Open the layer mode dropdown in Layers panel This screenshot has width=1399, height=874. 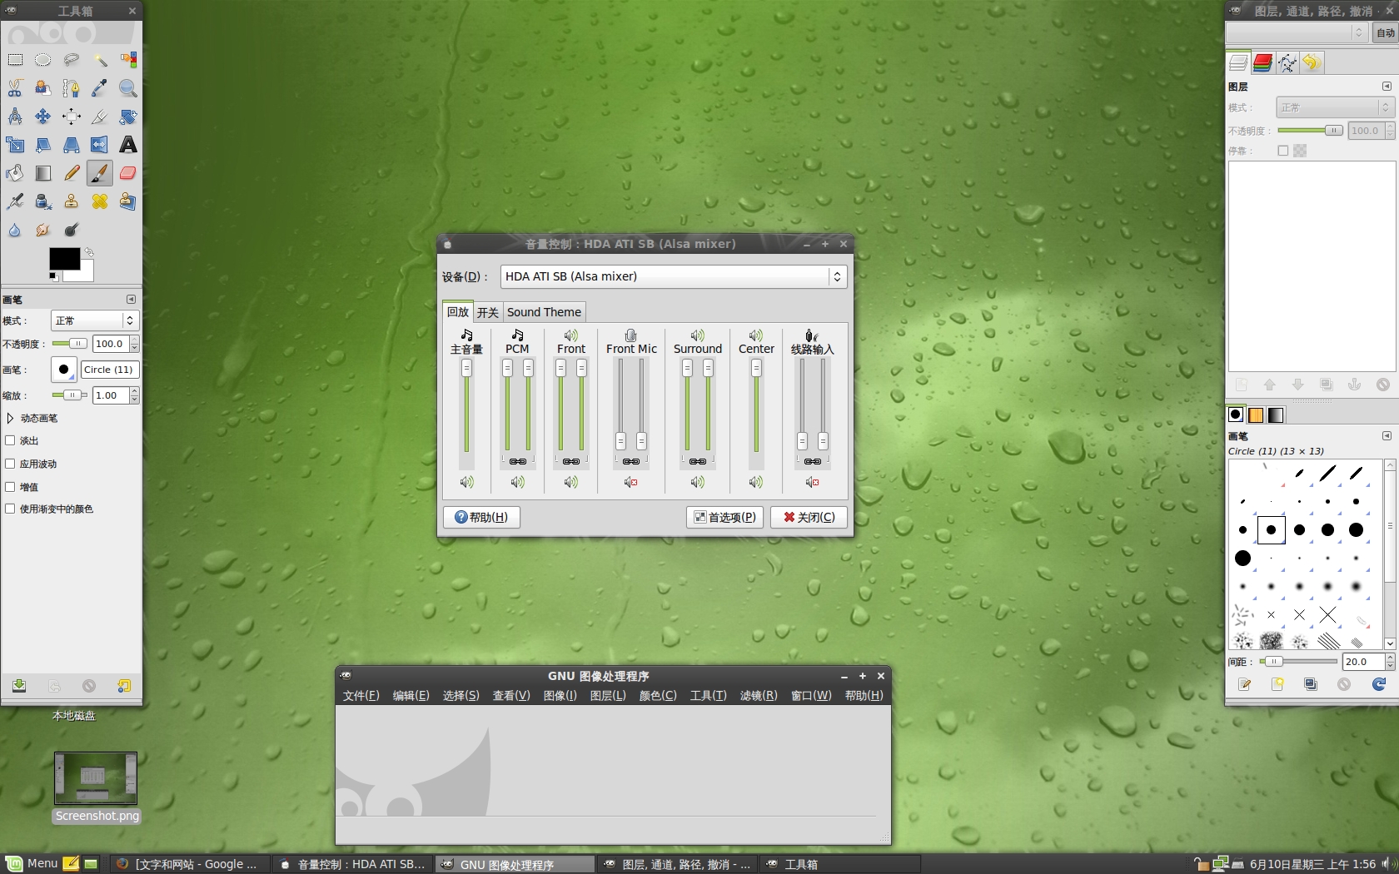pos(1334,107)
